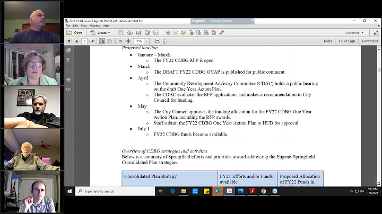382x214 pixels.
Task: Click the scrollbar up arrow
Action: [379, 49]
